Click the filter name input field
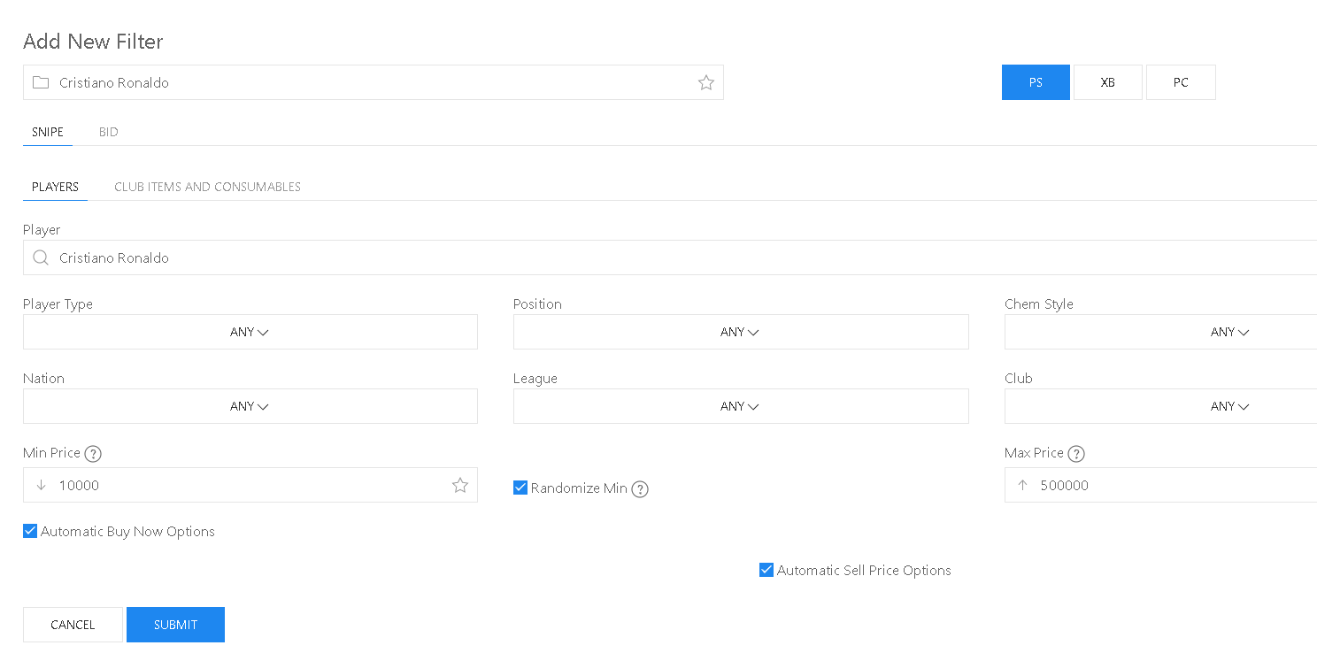 click(374, 82)
